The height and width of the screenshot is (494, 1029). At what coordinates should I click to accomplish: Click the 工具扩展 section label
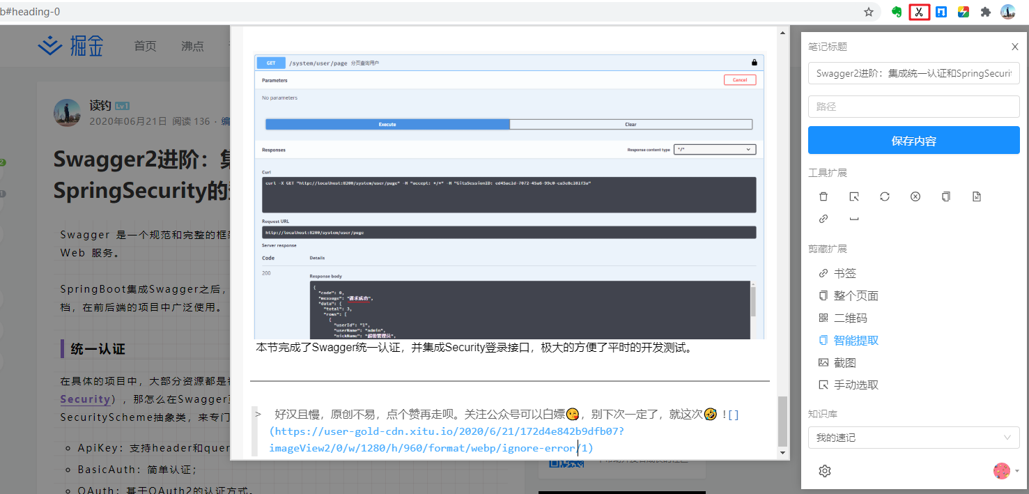(x=828, y=173)
